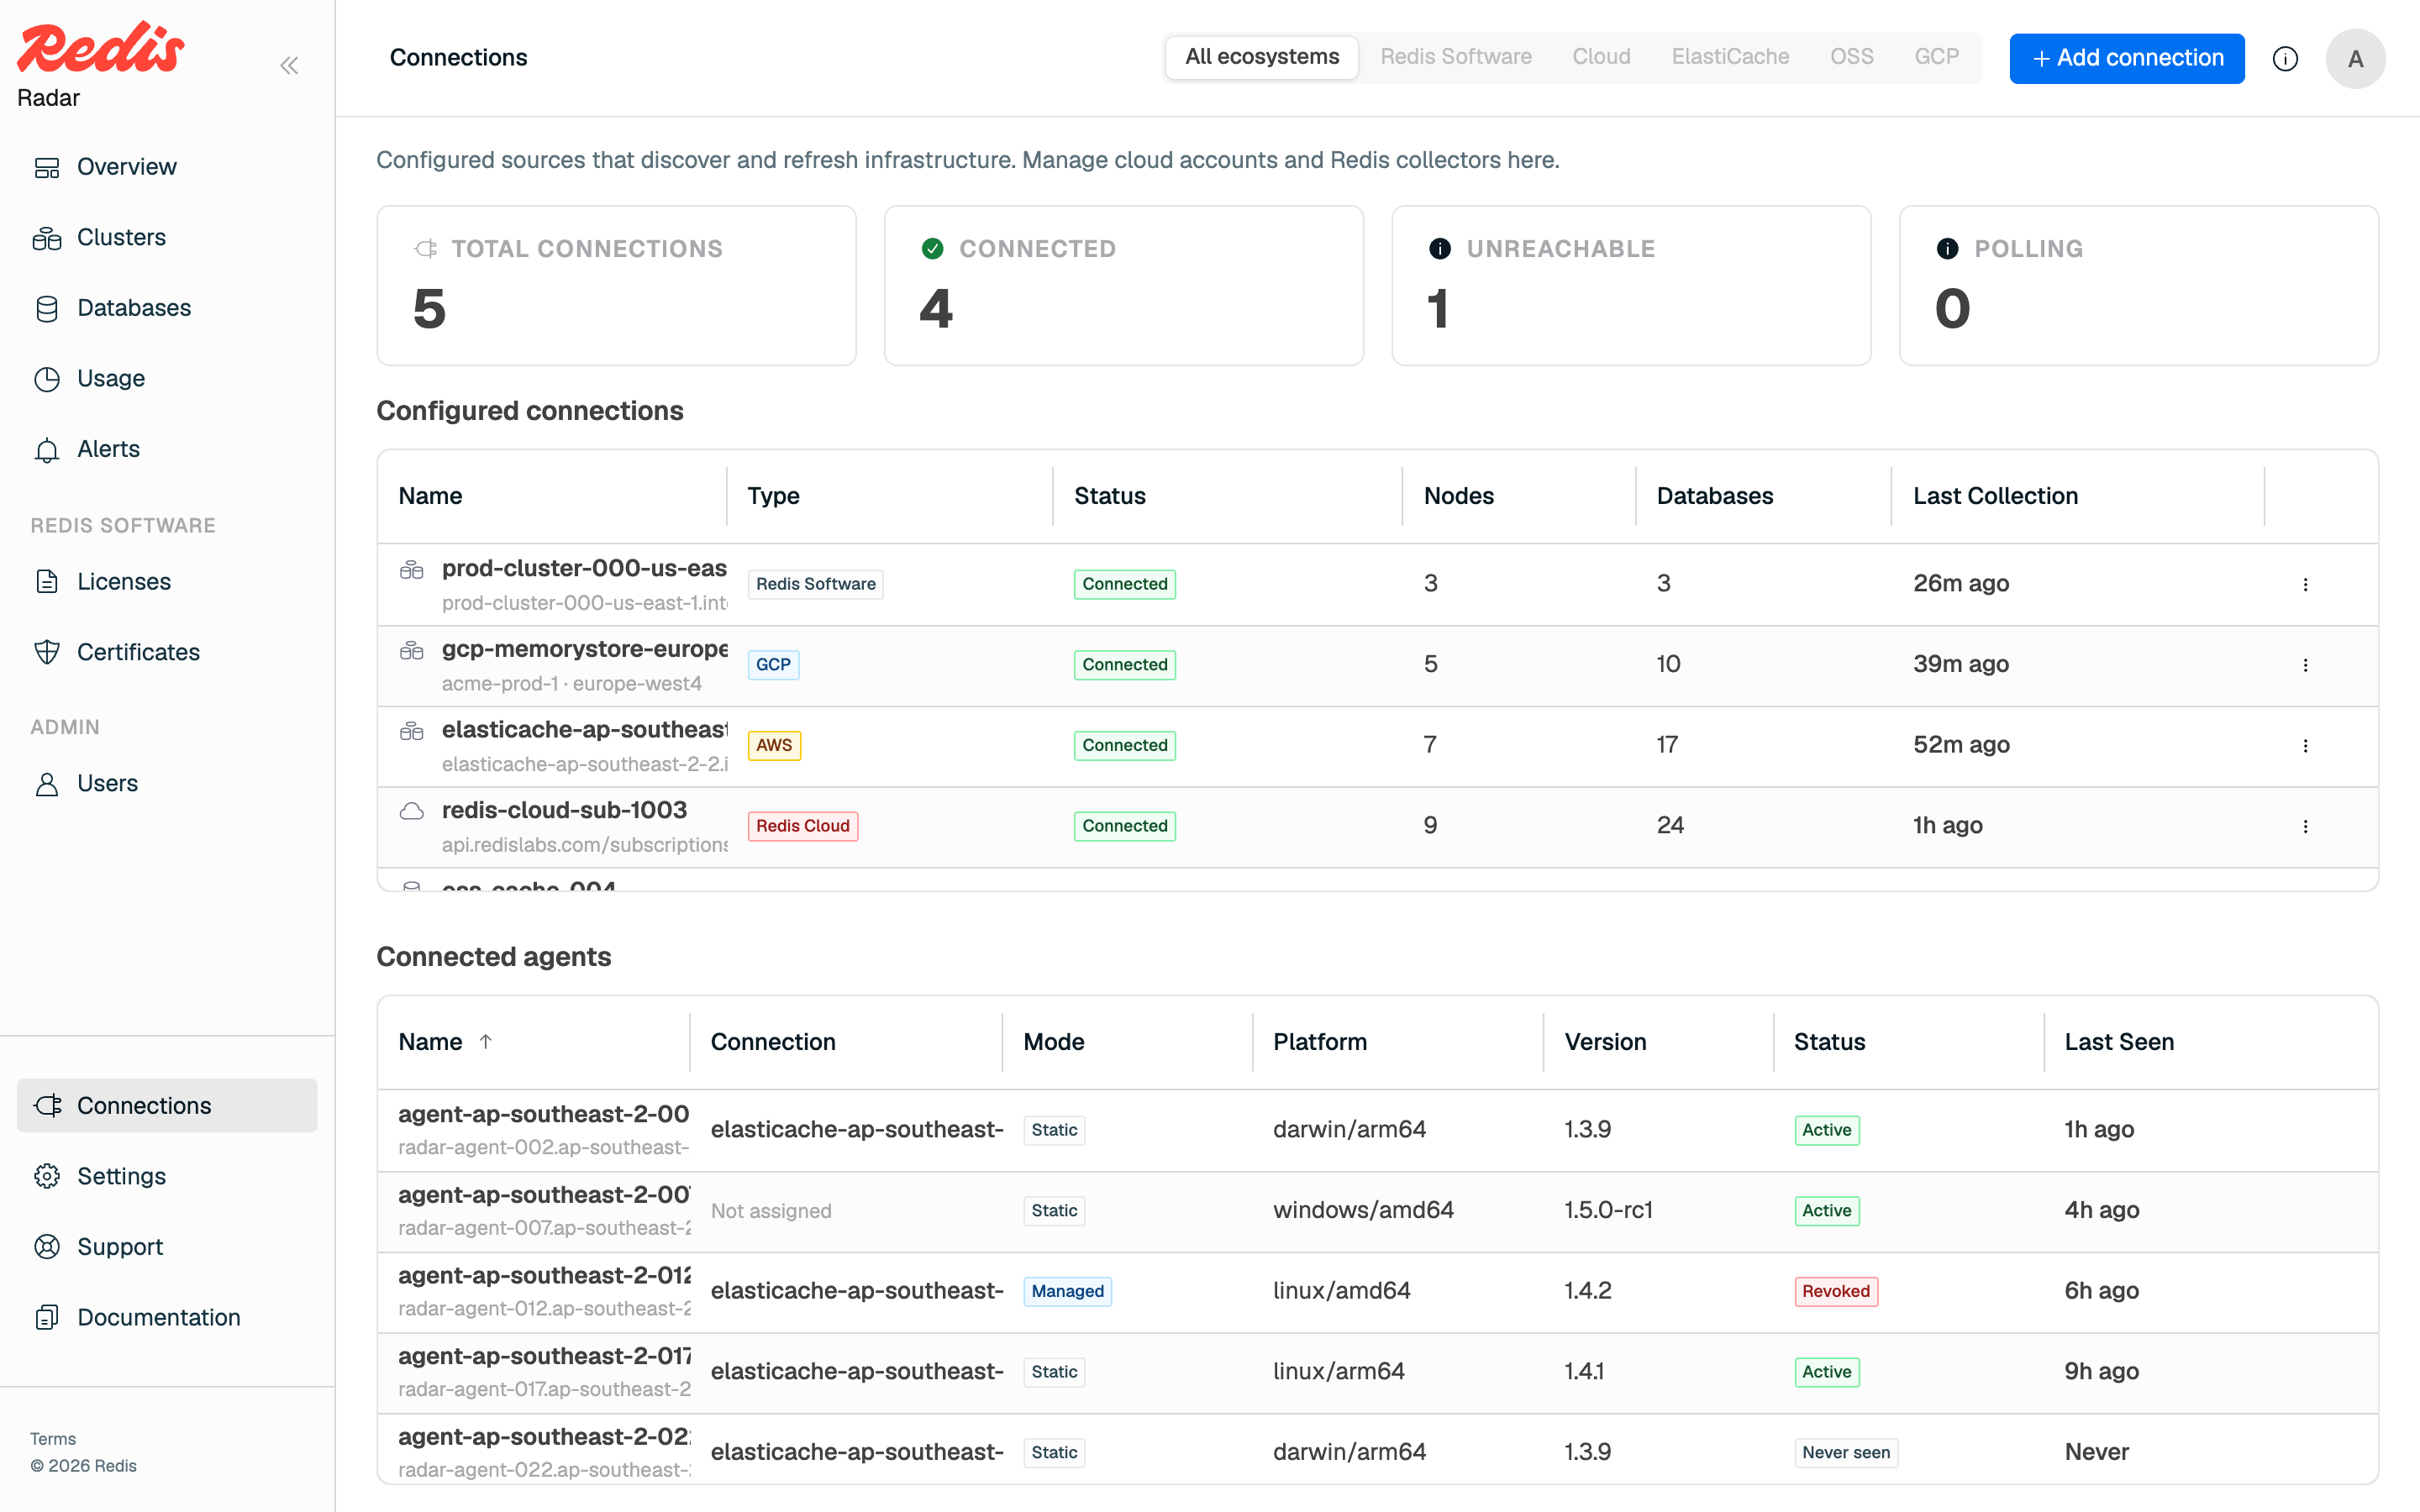Click the Never seen status badge
Viewport: 2420px width, 1512px height.
(x=1845, y=1452)
